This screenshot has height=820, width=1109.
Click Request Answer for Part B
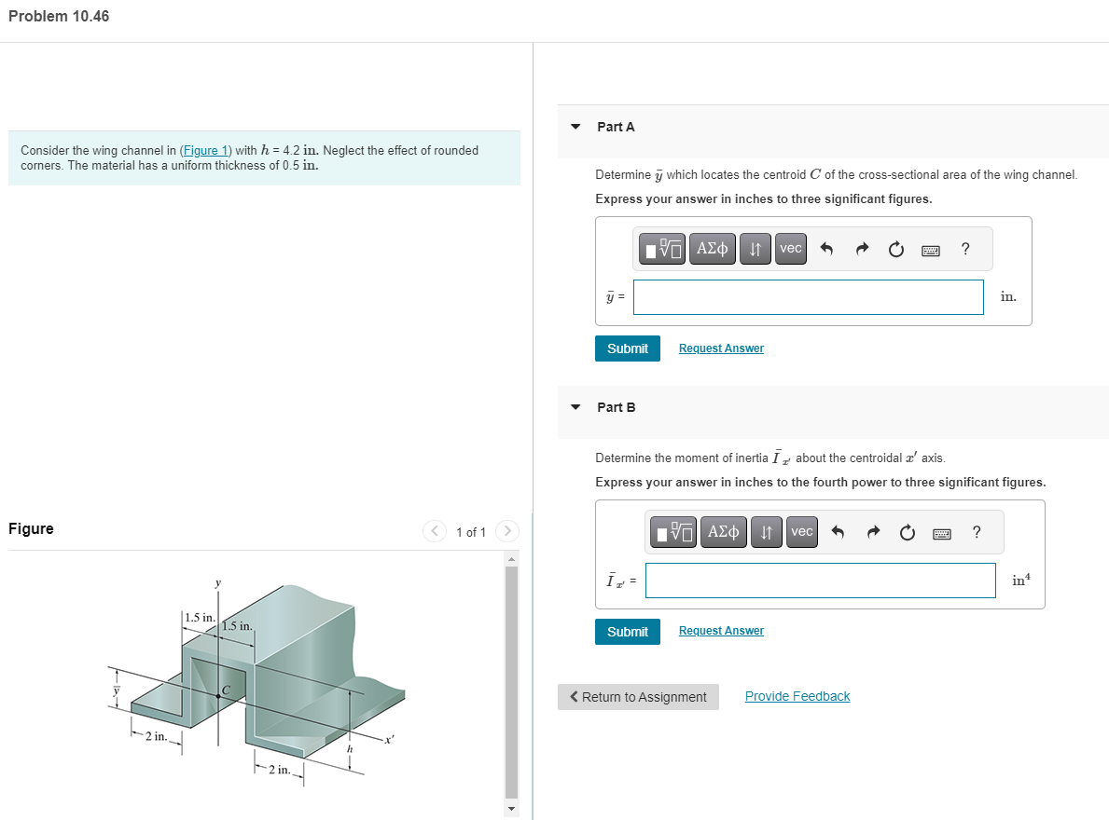[x=720, y=630]
